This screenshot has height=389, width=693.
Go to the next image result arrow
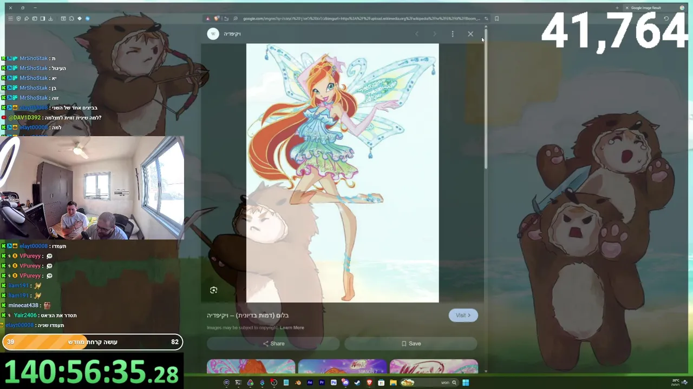[x=434, y=34]
